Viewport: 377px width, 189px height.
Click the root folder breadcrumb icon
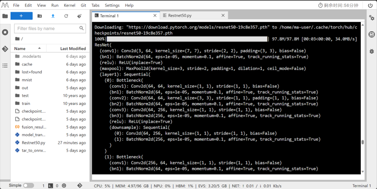point(17,38)
